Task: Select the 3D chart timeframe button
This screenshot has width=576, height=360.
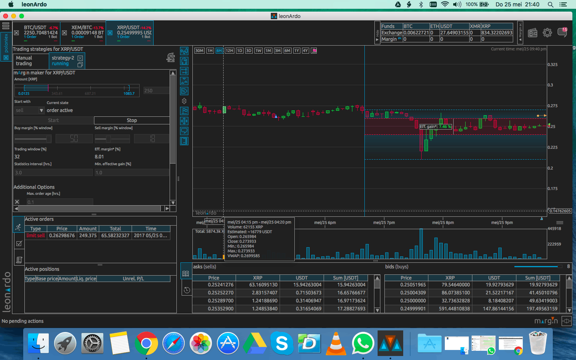Action: coord(249,51)
